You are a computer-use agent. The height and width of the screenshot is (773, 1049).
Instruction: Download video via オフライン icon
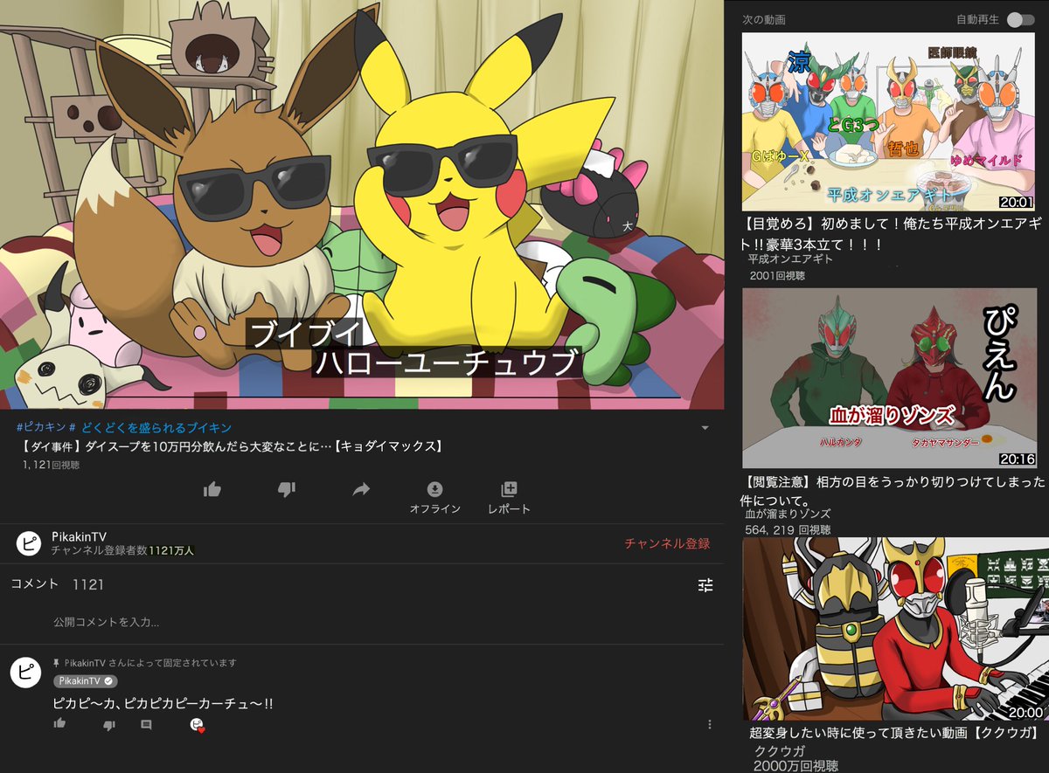434,497
